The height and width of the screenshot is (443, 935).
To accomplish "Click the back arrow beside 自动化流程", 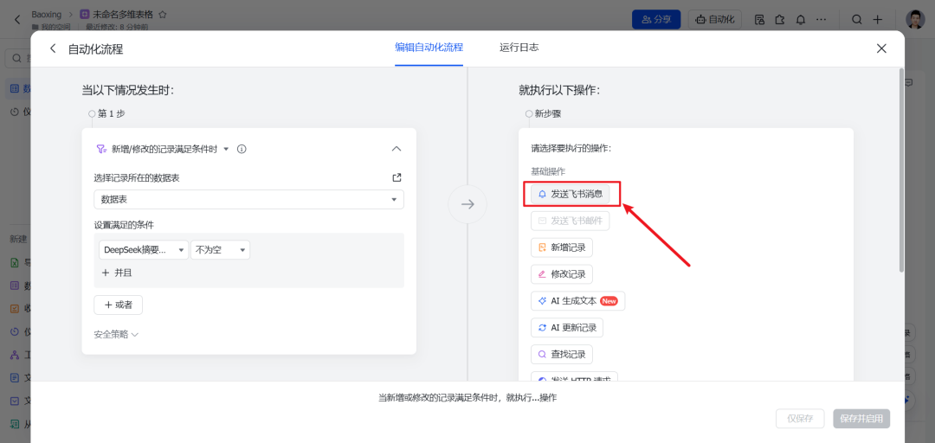I will pyautogui.click(x=53, y=49).
